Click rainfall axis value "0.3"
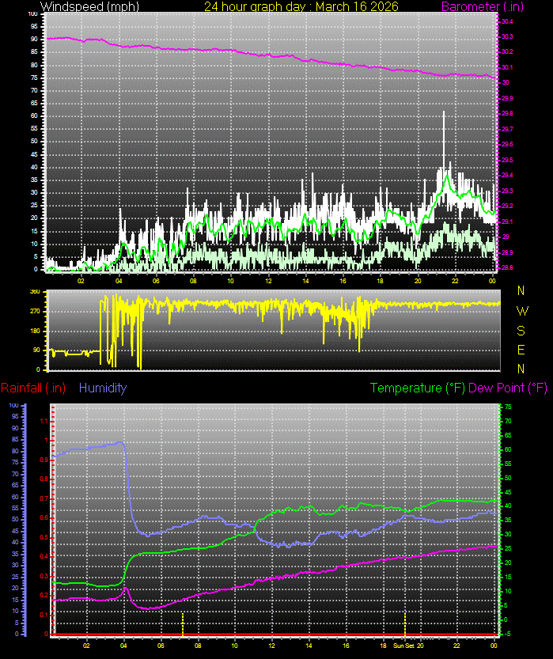The height and width of the screenshot is (659, 553). (x=44, y=576)
